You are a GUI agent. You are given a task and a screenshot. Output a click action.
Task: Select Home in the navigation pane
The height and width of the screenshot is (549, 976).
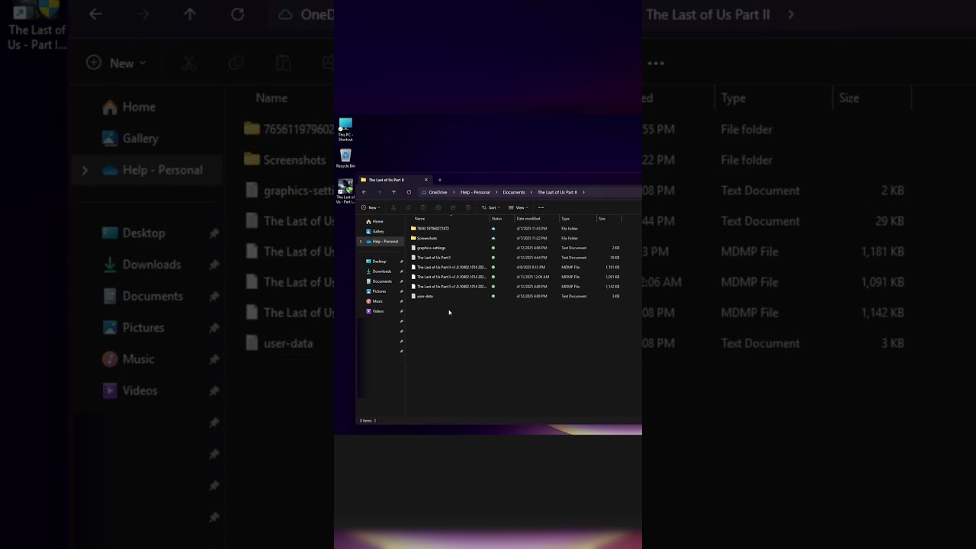[x=378, y=221]
